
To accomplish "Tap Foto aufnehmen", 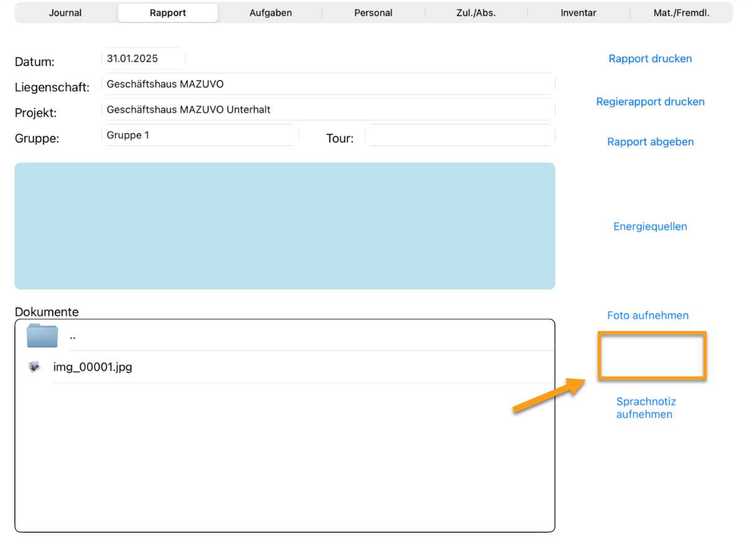I will click(648, 316).
